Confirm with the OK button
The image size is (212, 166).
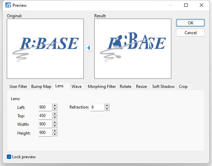coord(190,23)
